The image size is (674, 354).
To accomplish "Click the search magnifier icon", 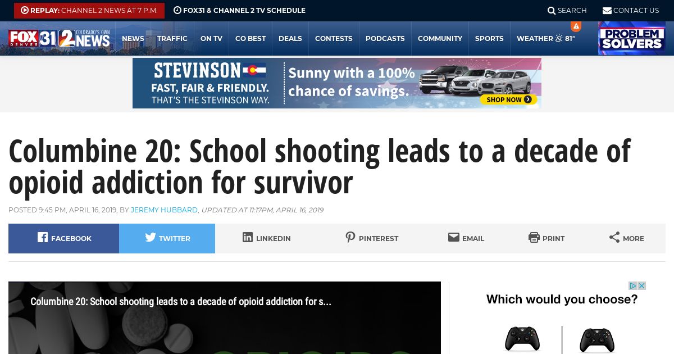I will [552, 11].
